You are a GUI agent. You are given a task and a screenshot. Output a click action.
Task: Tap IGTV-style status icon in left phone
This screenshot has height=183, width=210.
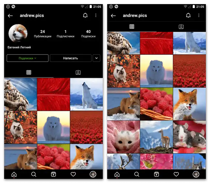(8, 6)
